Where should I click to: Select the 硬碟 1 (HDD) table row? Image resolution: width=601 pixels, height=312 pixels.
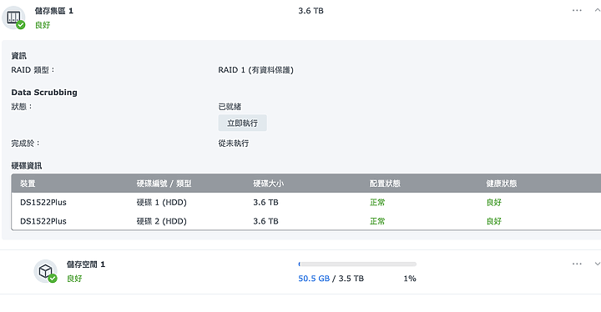tap(306, 202)
